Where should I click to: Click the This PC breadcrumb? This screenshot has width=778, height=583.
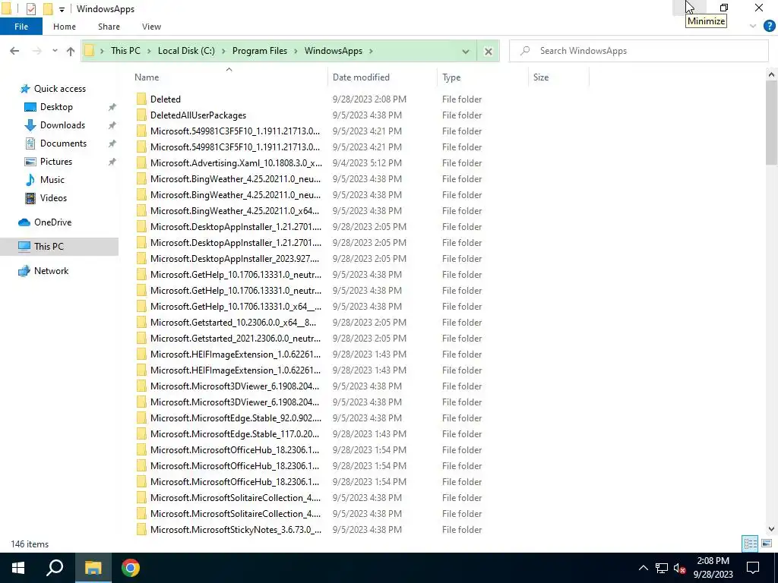coord(125,51)
